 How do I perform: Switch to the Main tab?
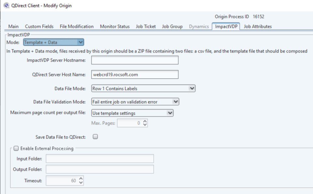(x=13, y=26)
